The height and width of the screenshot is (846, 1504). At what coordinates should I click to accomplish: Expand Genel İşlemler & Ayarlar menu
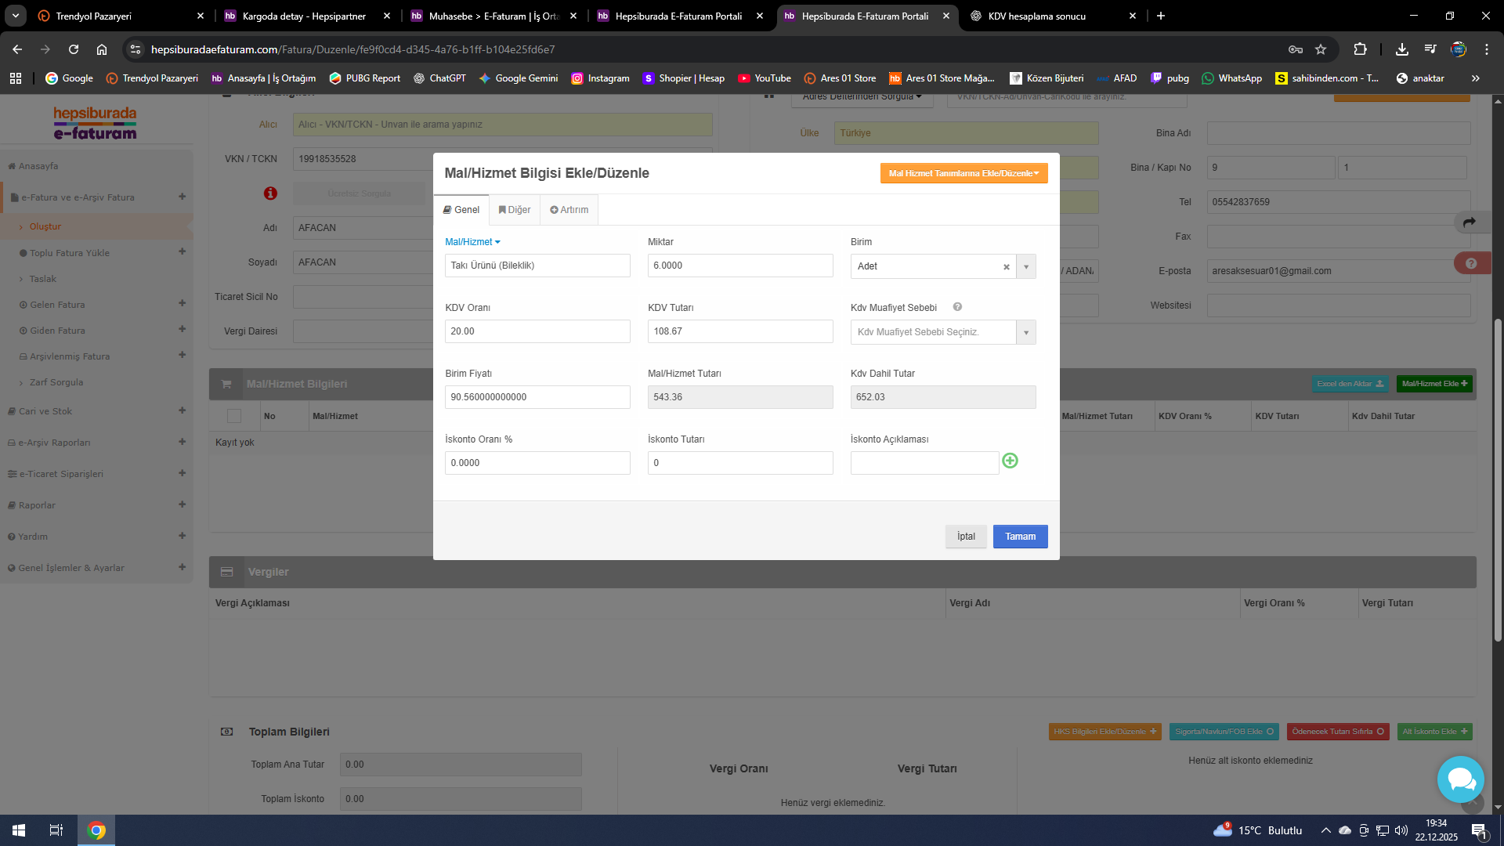tap(182, 567)
